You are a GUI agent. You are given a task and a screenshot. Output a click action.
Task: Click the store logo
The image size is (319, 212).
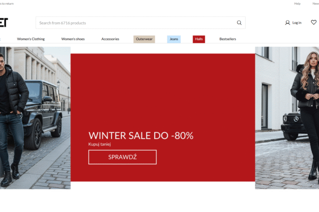click(4, 22)
